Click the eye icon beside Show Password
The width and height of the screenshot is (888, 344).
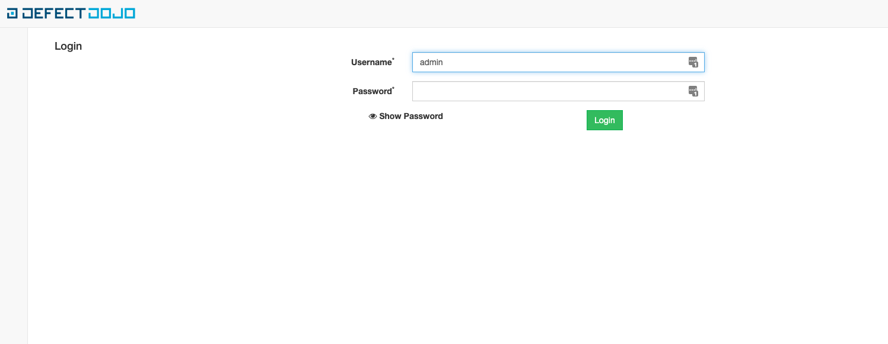click(373, 116)
